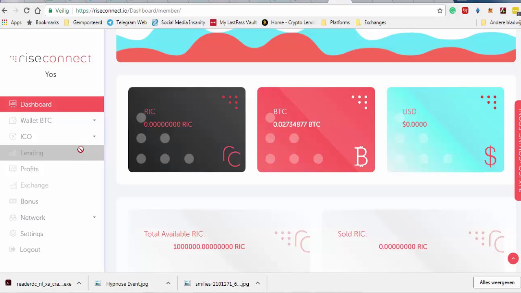Viewport: 521px width, 293px height.
Task: Click the MetaMask fox extension icon
Action: (x=490, y=11)
